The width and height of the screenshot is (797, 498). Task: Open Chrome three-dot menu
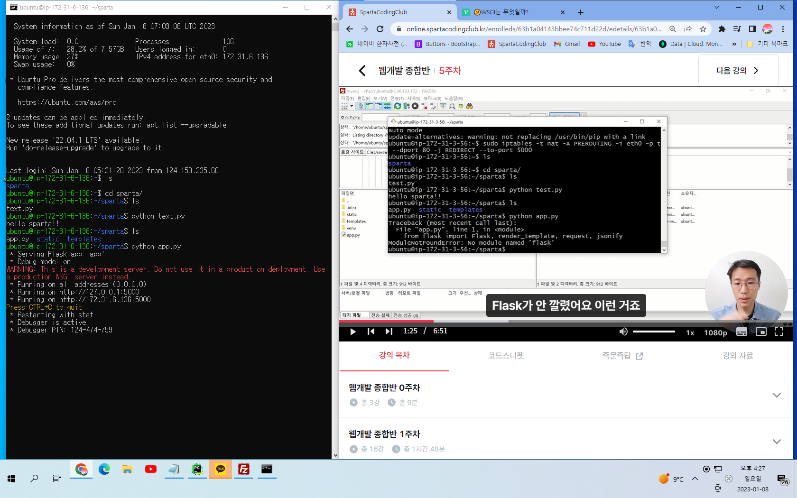tap(783, 29)
